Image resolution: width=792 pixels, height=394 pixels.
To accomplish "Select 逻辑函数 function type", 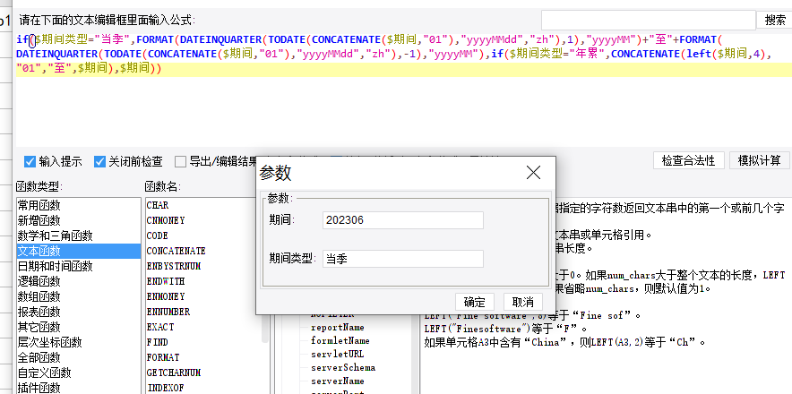I will click(x=78, y=281).
